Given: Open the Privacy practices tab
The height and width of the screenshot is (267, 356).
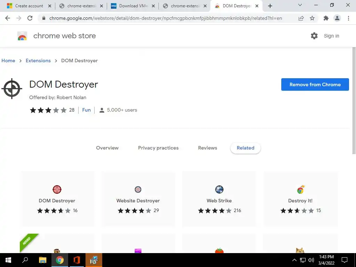Looking at the screenshot, I should click(158, 148).
